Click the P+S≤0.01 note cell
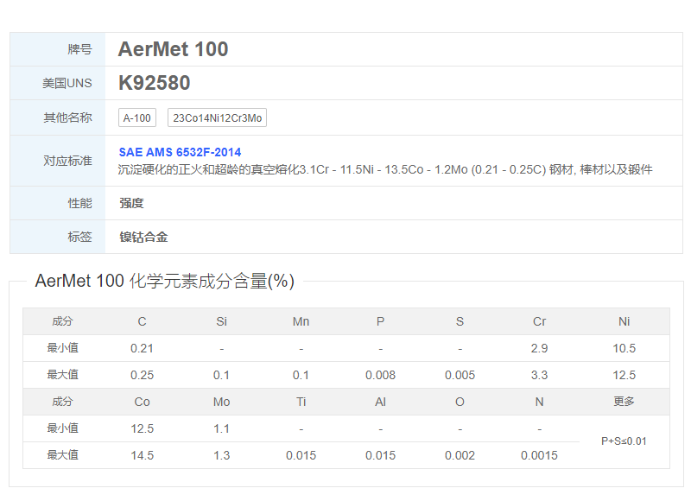 click(624, 441)
